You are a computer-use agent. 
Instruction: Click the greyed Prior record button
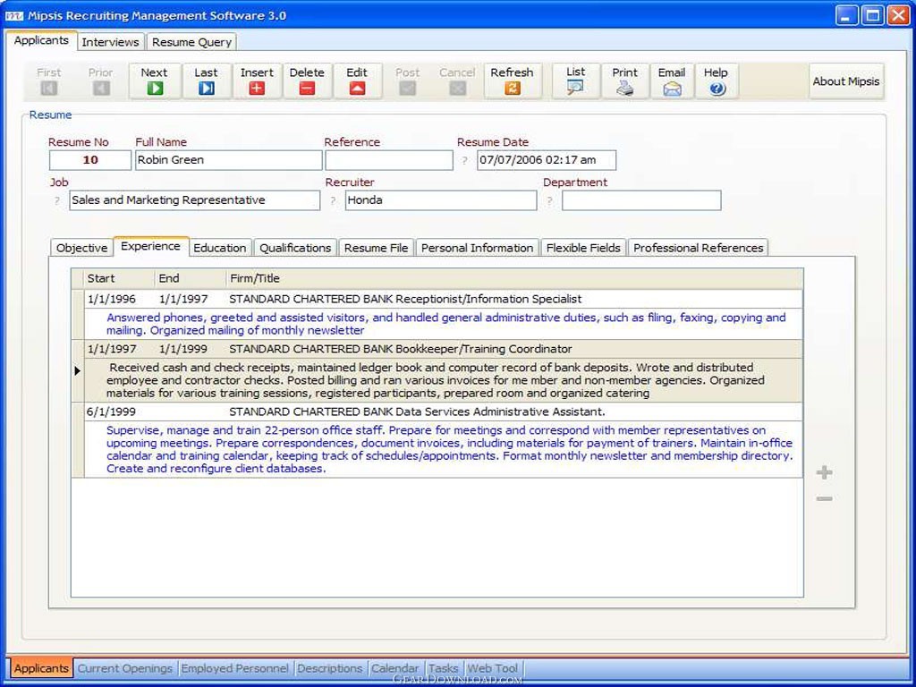click(100, 81)
